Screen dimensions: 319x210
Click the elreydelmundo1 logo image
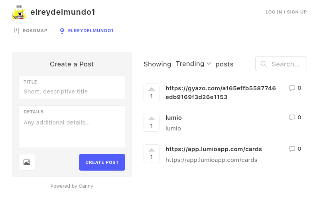(x=19, y=12)
